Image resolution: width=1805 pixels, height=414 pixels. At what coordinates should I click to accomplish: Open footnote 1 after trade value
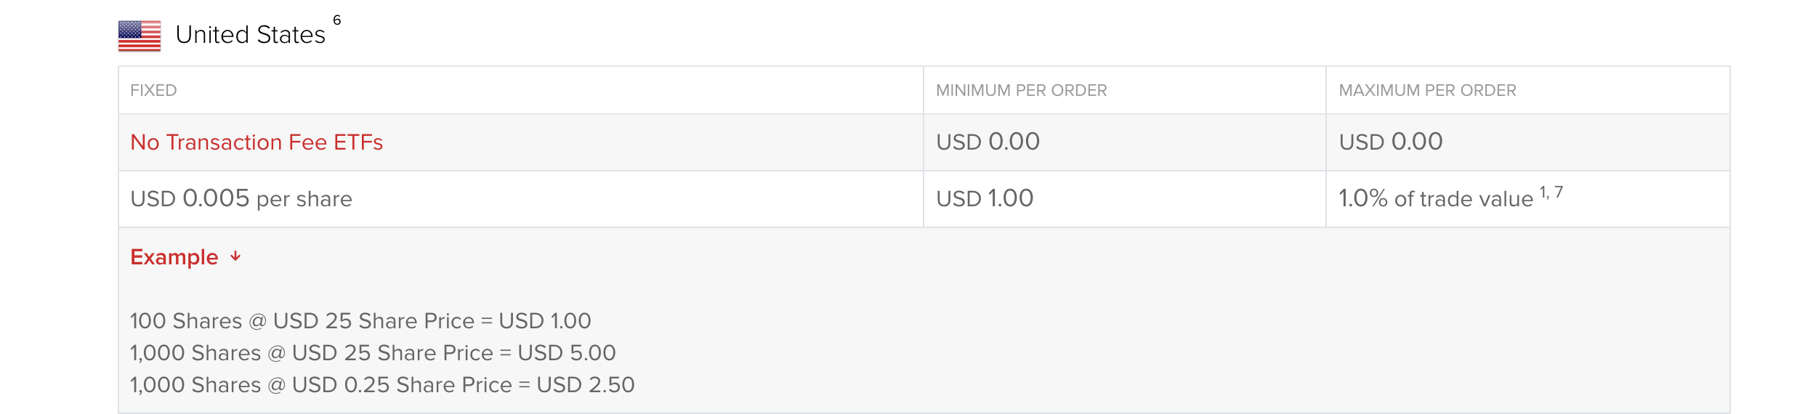[x=1543, y=192]
